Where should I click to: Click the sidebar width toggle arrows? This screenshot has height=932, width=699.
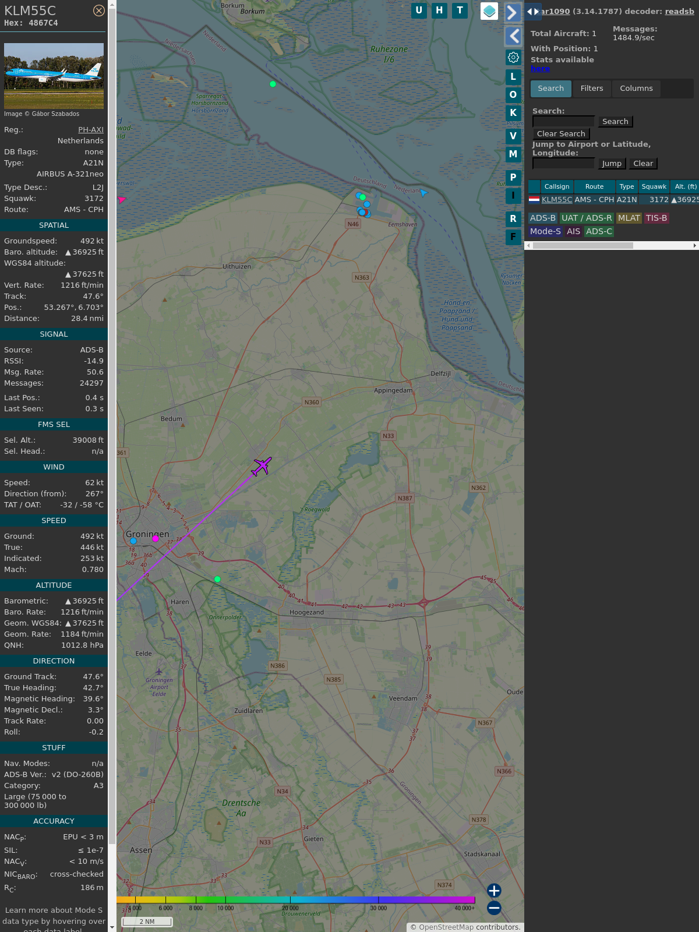tap(532, 12)
